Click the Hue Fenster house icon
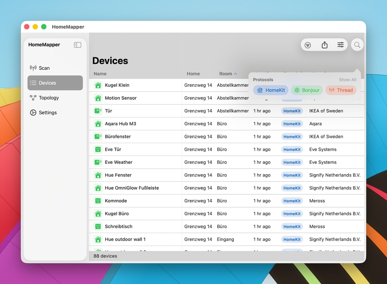Viewport: 387px width, 284px height. (x=98, y=175)
